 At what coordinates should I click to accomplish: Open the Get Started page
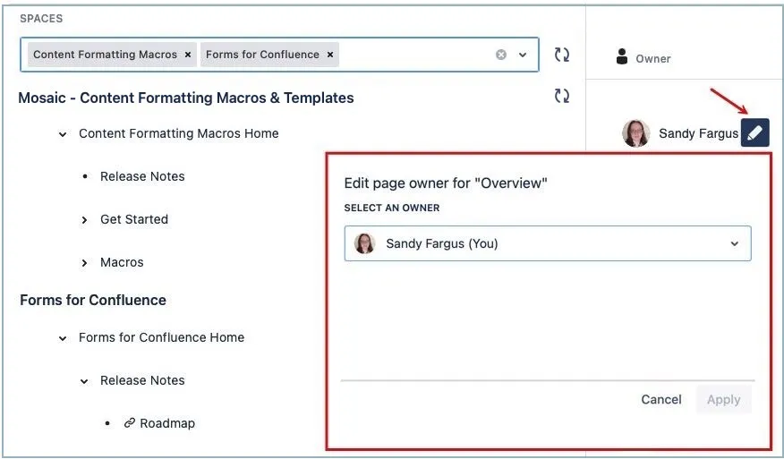point(134,219)
